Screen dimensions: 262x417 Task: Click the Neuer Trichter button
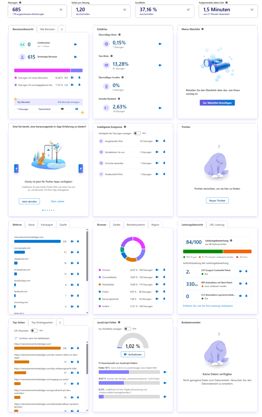[217, 201]
